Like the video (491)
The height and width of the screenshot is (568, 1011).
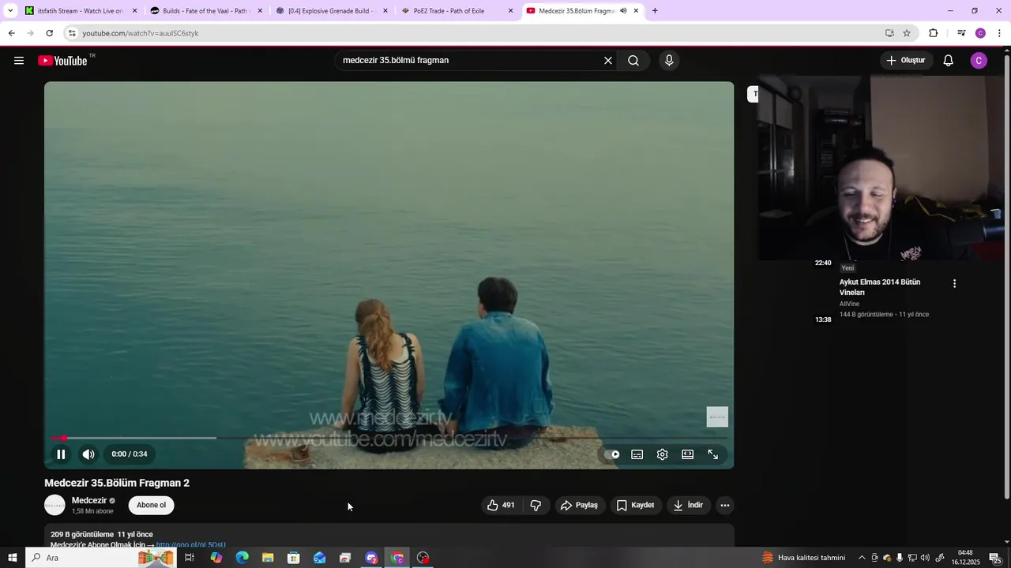click(501, 506)
